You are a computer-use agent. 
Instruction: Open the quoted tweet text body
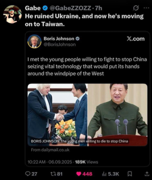(x=87, y=66)
